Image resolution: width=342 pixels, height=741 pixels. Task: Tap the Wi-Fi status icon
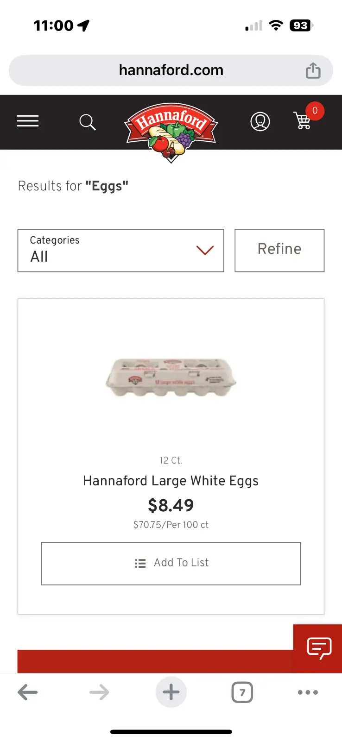[276, 25]
